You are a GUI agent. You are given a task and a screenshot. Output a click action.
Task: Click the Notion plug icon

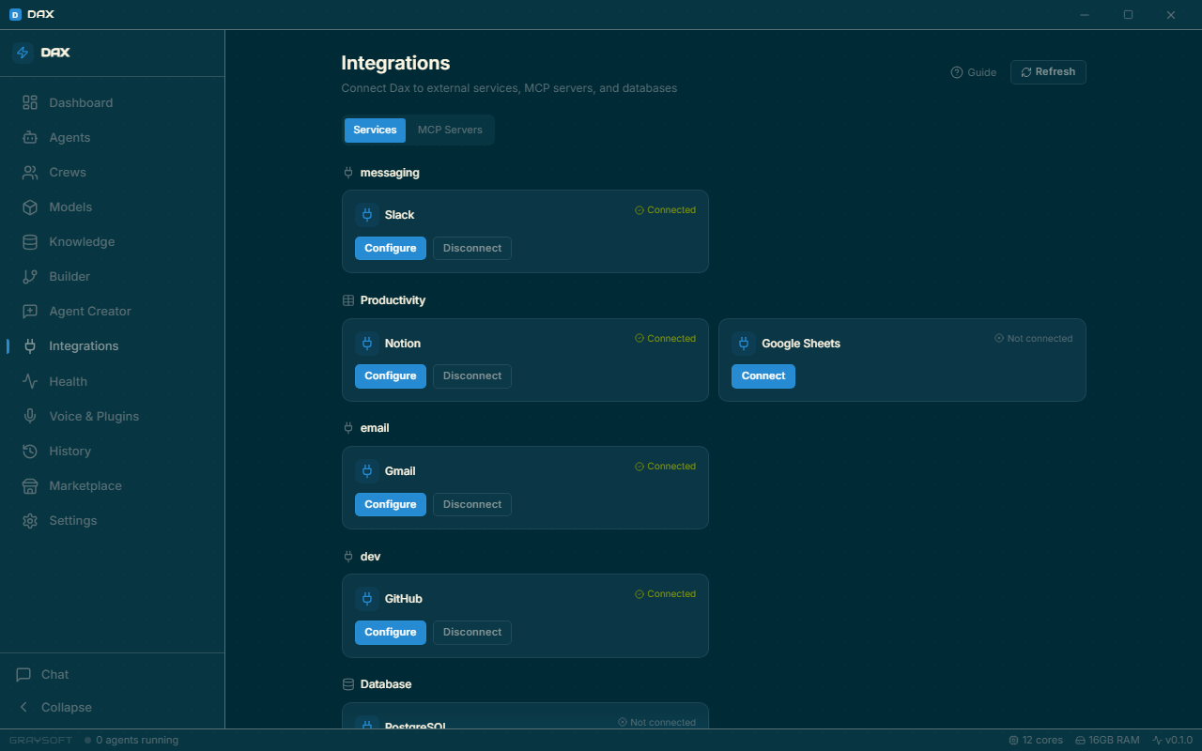(367, 344)
